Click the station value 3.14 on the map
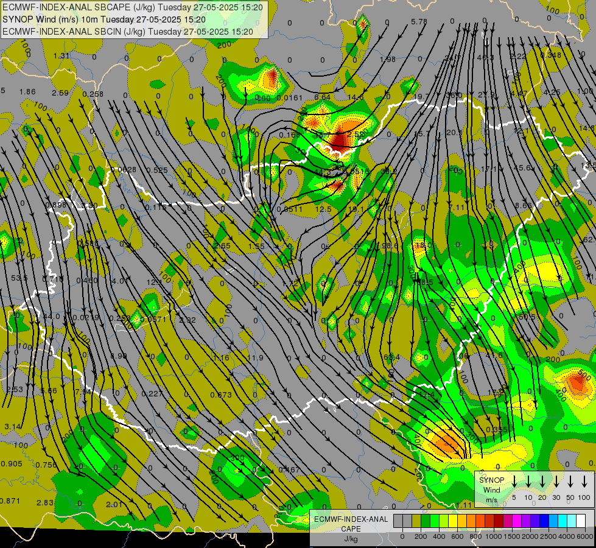The image size is (596, 548). pos(13,427)
